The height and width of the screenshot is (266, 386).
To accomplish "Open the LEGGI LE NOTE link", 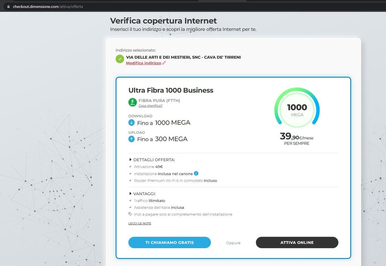I will [x=139, y=223].
